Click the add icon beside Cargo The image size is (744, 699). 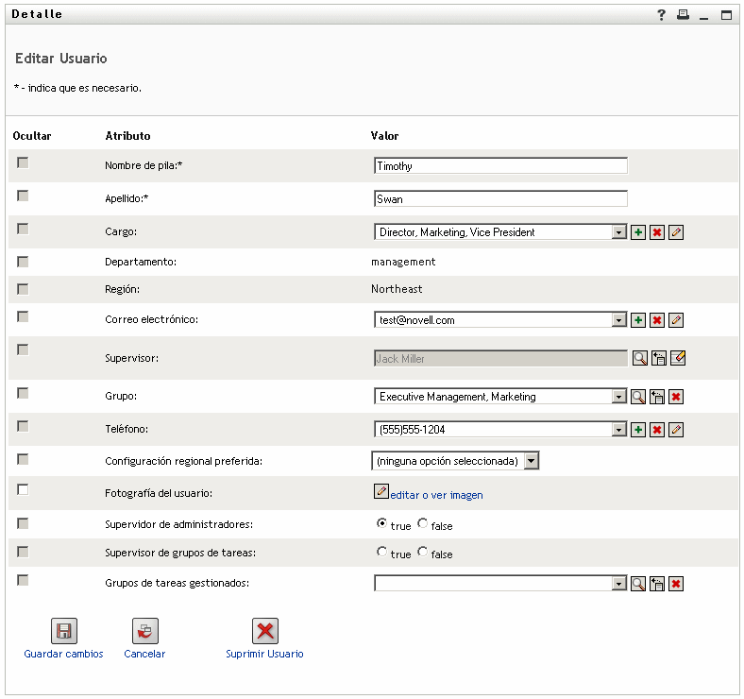(638, 232)
